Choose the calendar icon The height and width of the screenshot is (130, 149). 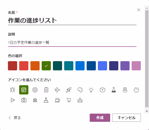click(x=24, y=90)
